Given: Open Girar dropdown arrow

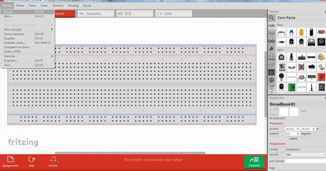Looking at the screenshot, I should 36,162.
